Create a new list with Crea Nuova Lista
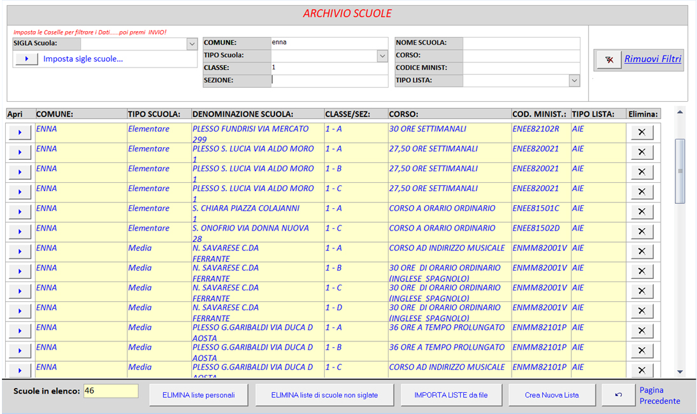Screen dimensions: 697x414 552,395
